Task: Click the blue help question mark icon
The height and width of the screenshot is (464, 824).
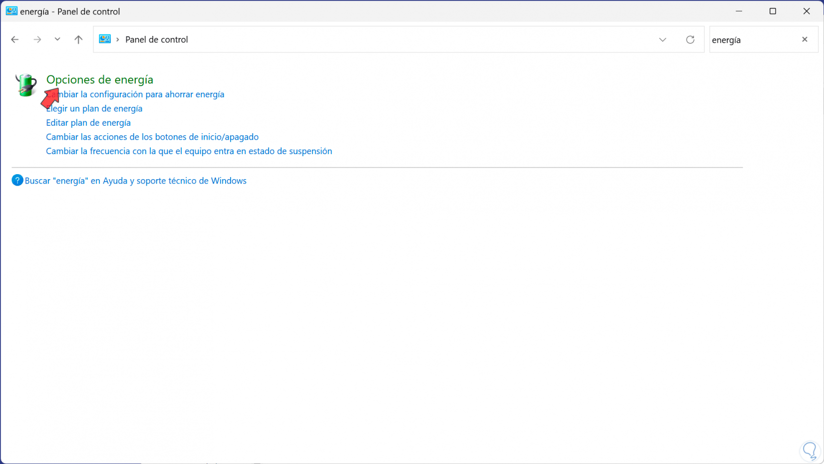Action: coord(17,180)
